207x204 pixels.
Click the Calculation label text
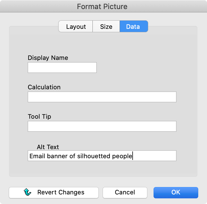pos(44,87)
